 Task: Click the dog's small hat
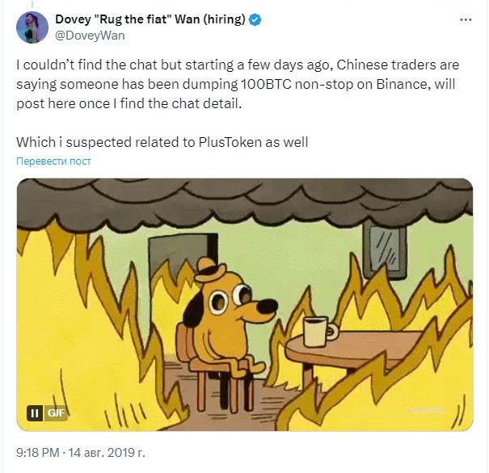pyautogui.click(x=210, y=270)
